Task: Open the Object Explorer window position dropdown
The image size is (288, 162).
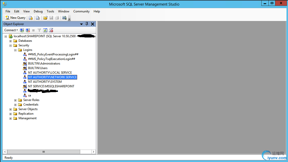Action: (81, 24)
